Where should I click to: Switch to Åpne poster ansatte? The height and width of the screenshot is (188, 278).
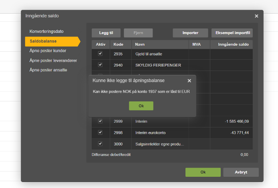(x=48, y=70)
